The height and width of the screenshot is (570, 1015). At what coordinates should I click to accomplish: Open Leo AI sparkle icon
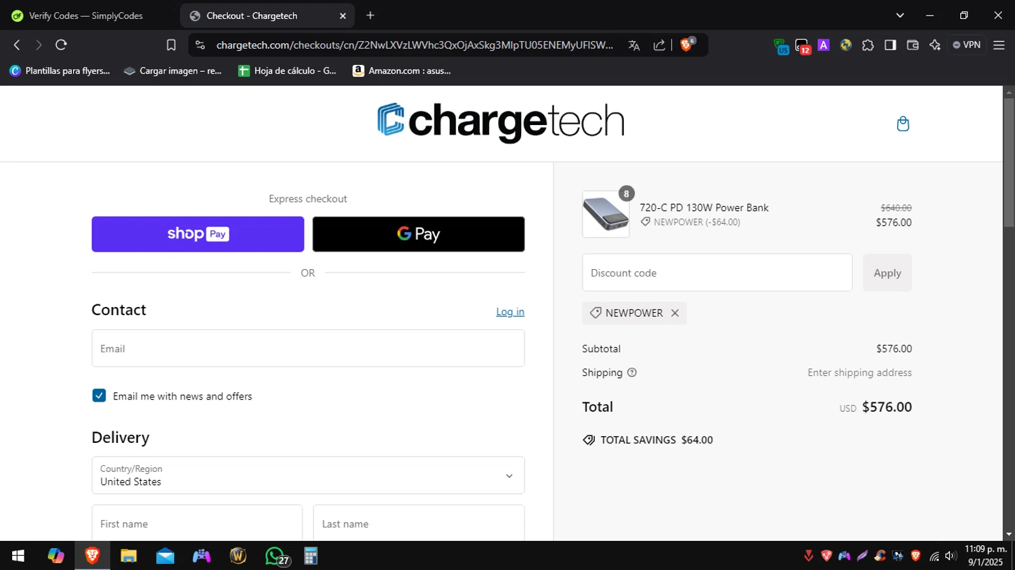(935, 45)
